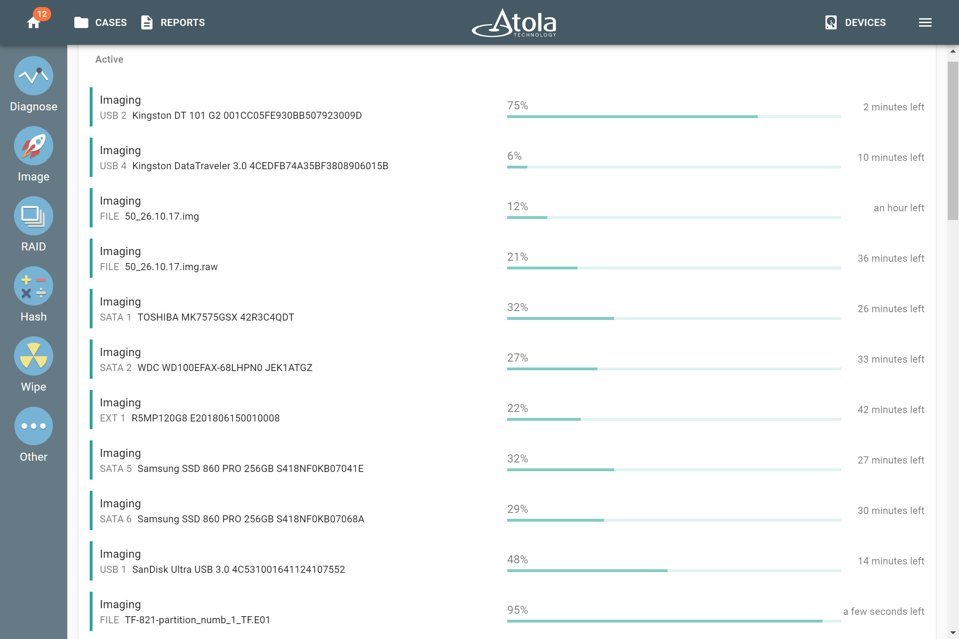Select the Wipe radiation icon
Screen dimensions: 959x639
pyautogui.click(x=33, y=356)
